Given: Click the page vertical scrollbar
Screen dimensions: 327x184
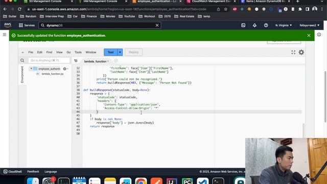Looking at the screenshot, I should pyautogui.click(x=325, y=97).
